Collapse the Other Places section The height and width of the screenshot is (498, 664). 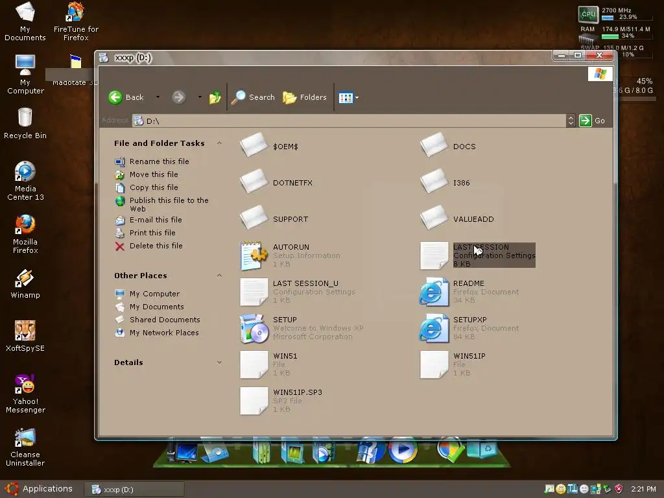point(219,276)
